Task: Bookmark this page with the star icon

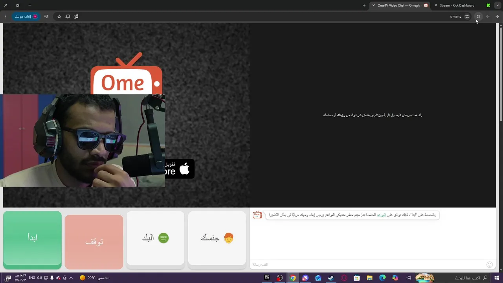Action: pos(59,17)
